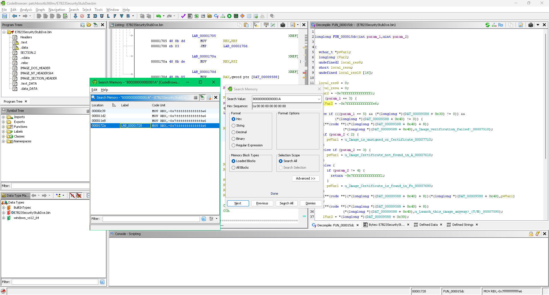Open Decompile panel menu dropdown arrow
The height and width of the screenshot is (295, 549).
pos(538,25)
